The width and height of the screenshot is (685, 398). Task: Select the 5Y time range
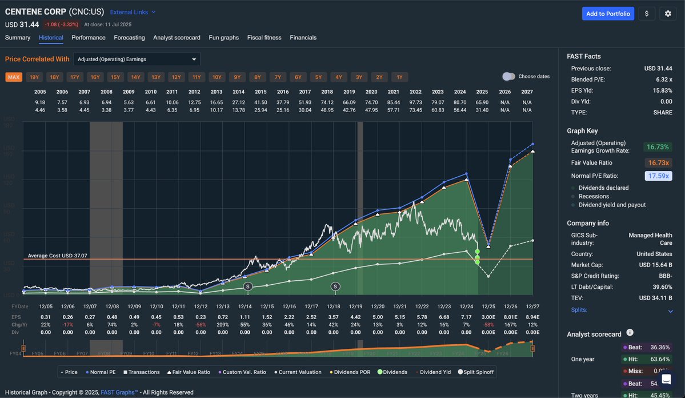pyautogui.click(x=318, y=77)
